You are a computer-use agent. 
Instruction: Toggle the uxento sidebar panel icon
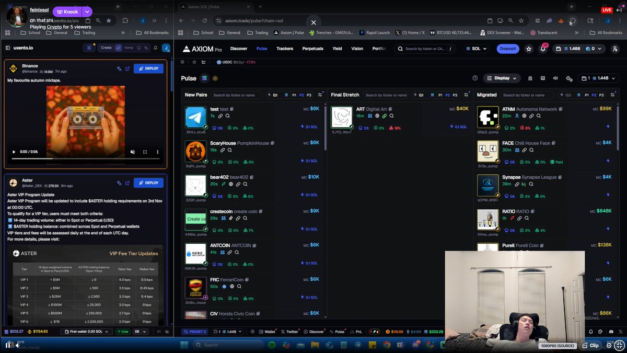(8, 48)
